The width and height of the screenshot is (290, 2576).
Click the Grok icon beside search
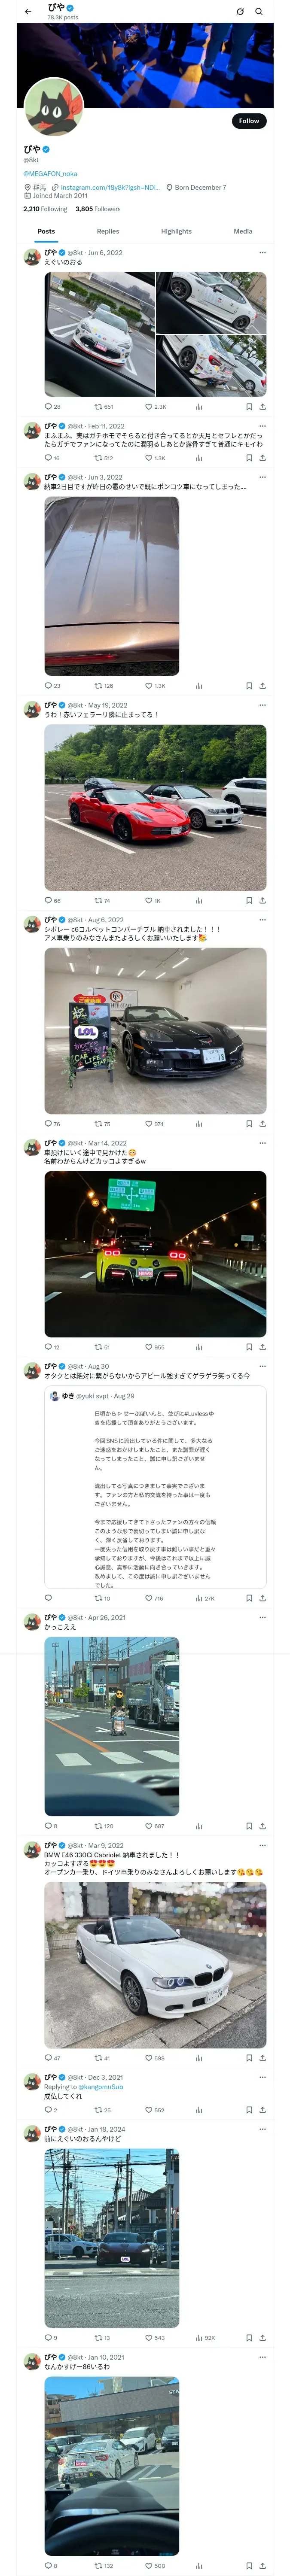[x=240, y=12]
